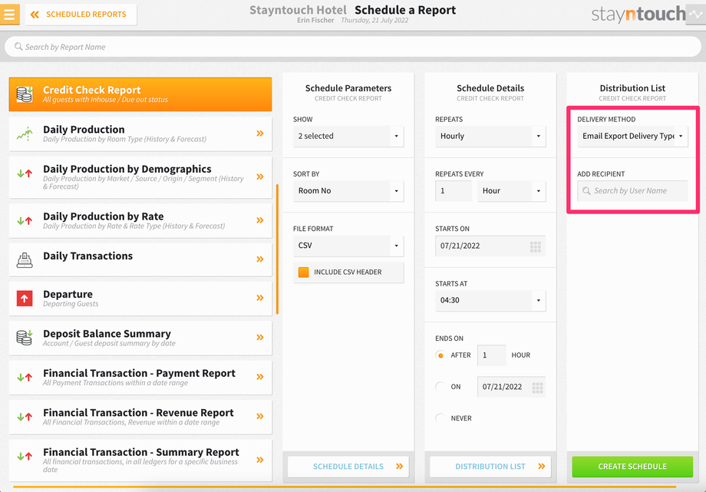Select the Ends On specific date radio button

pos(440,387)
